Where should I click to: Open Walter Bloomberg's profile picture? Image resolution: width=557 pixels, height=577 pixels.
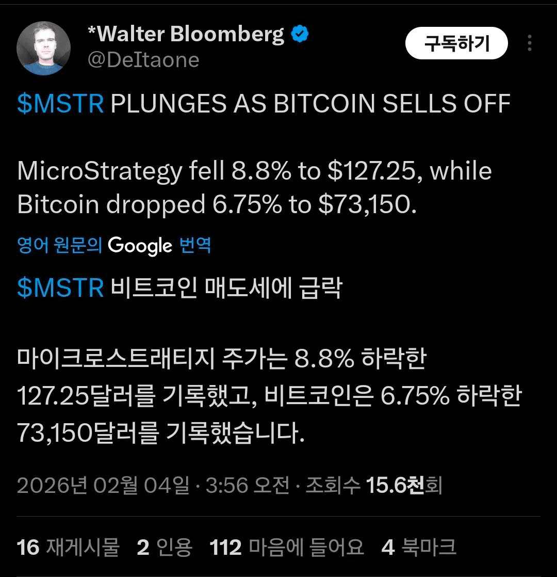coord(43,49)
